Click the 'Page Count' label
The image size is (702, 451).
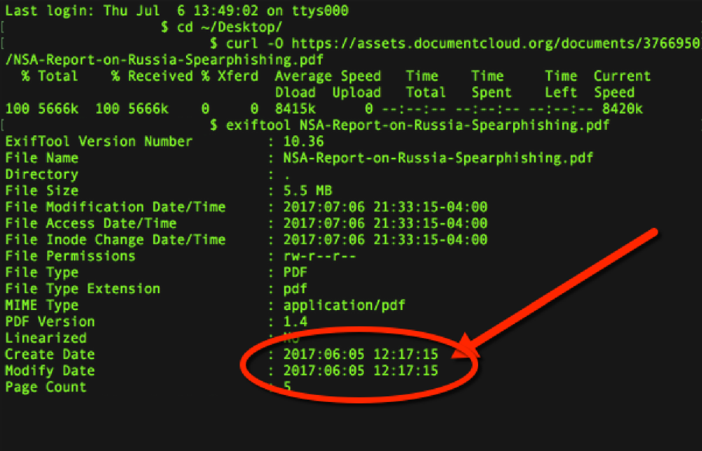pos(46,387)
